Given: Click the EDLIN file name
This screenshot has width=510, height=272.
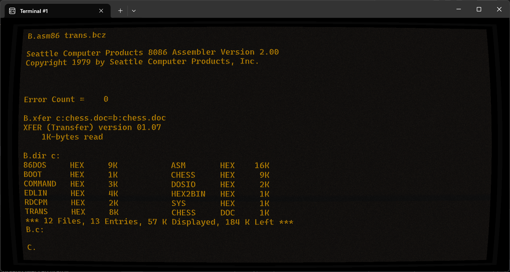Looking at the screenshot, I should click(x=36, y=193).
